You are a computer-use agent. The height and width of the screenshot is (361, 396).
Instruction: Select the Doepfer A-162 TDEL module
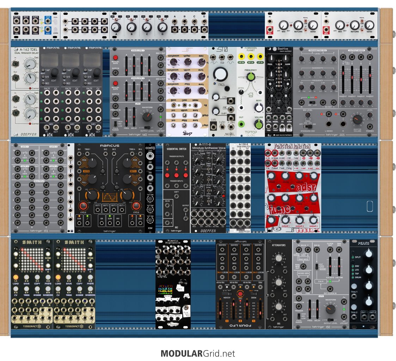click(x=25, y=92)
